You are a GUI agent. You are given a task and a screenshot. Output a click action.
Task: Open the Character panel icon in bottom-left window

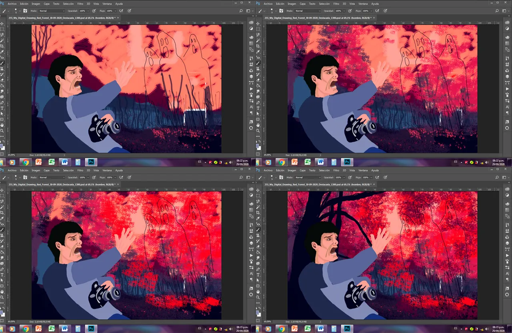click(x=251, y=273)
